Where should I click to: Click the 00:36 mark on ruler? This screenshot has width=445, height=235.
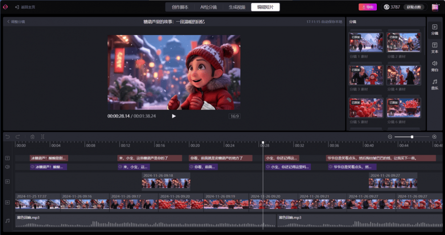[334, 146]
